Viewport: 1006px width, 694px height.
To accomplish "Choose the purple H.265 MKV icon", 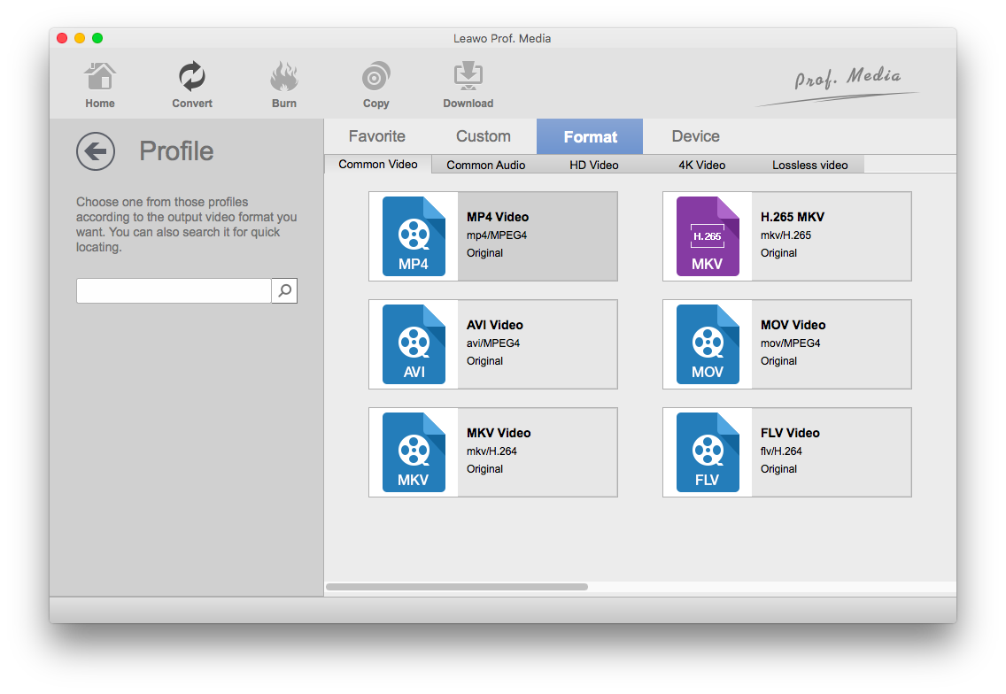I will tap(708, 236).
